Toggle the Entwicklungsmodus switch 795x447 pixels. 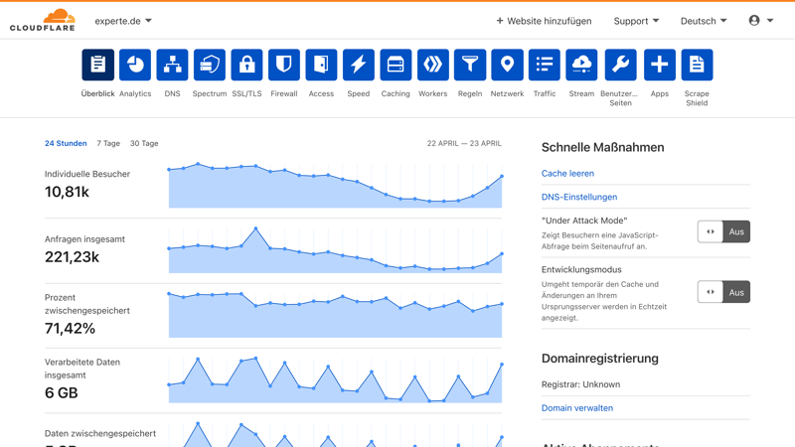coord(723,292)
